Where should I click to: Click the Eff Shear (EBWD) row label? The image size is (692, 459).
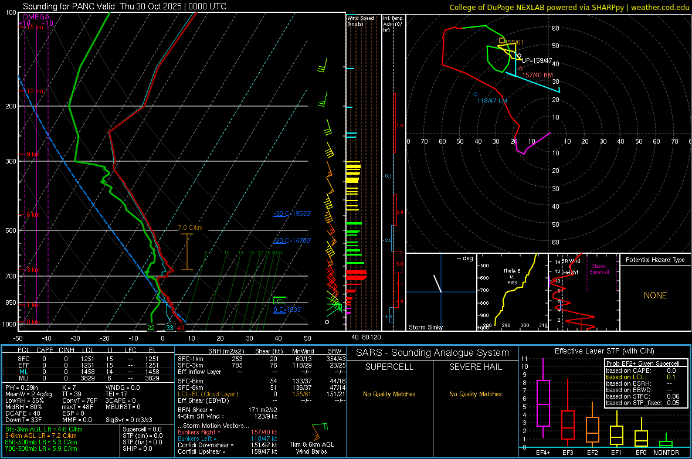click(x=203, y=400)
